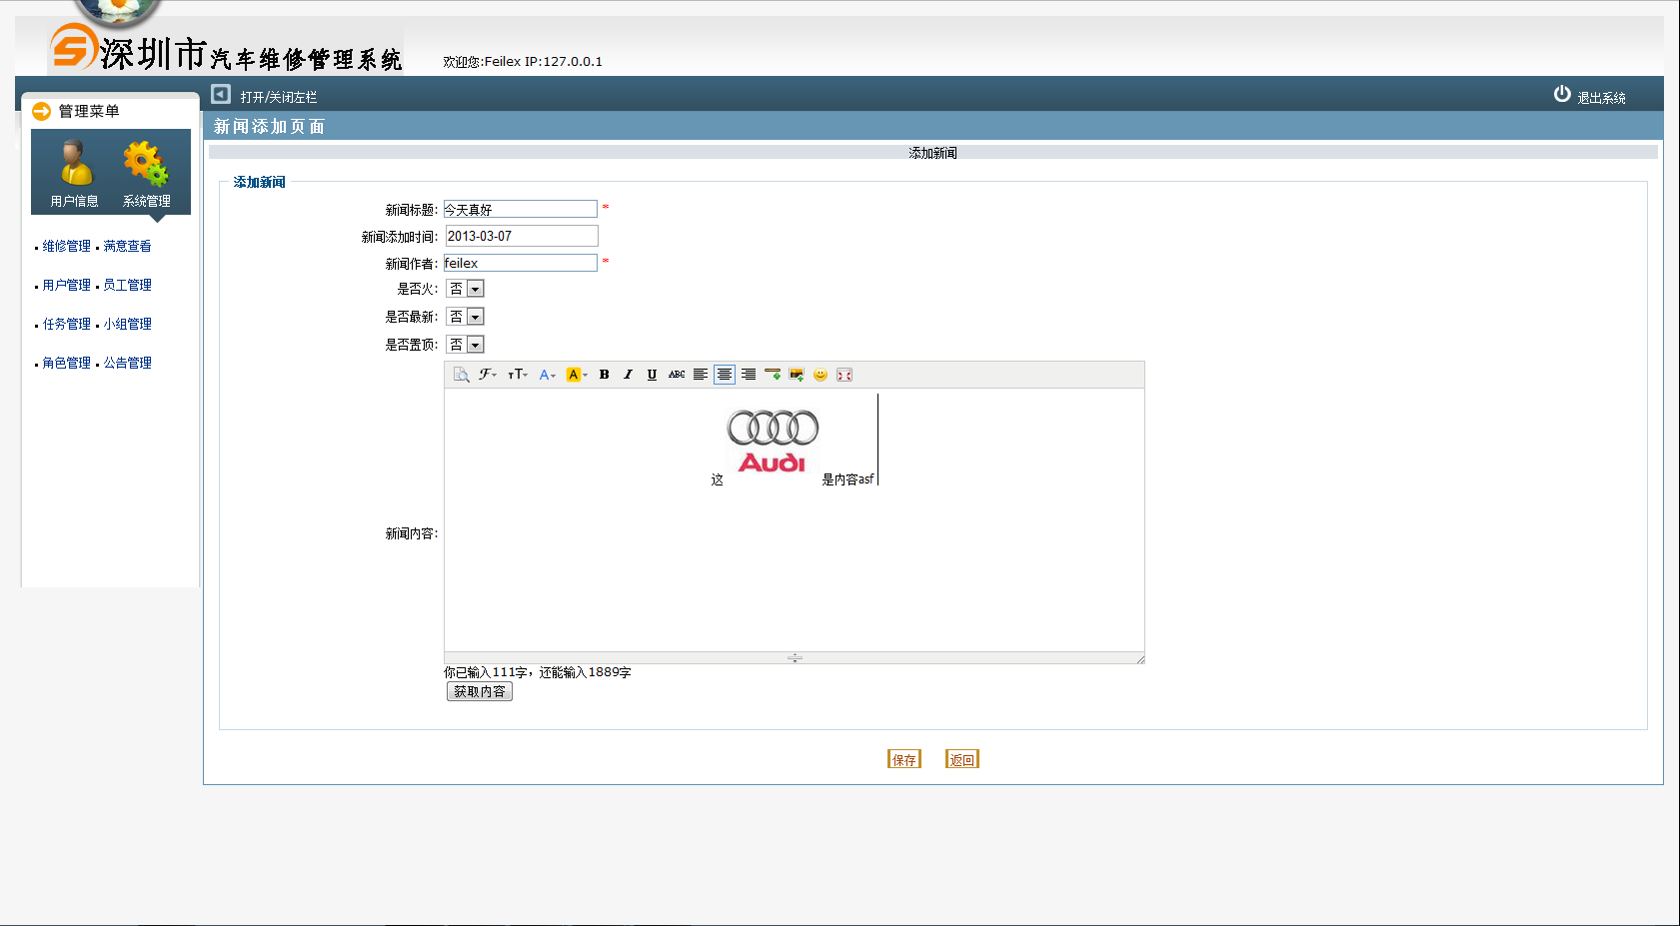Open 小组管理 menu link
This screenshot has height=926, width=1680.
(128, 324)
